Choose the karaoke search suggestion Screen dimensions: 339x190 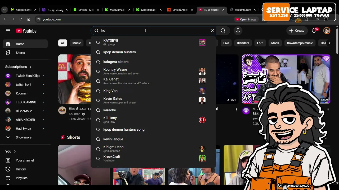click(153, 110)
